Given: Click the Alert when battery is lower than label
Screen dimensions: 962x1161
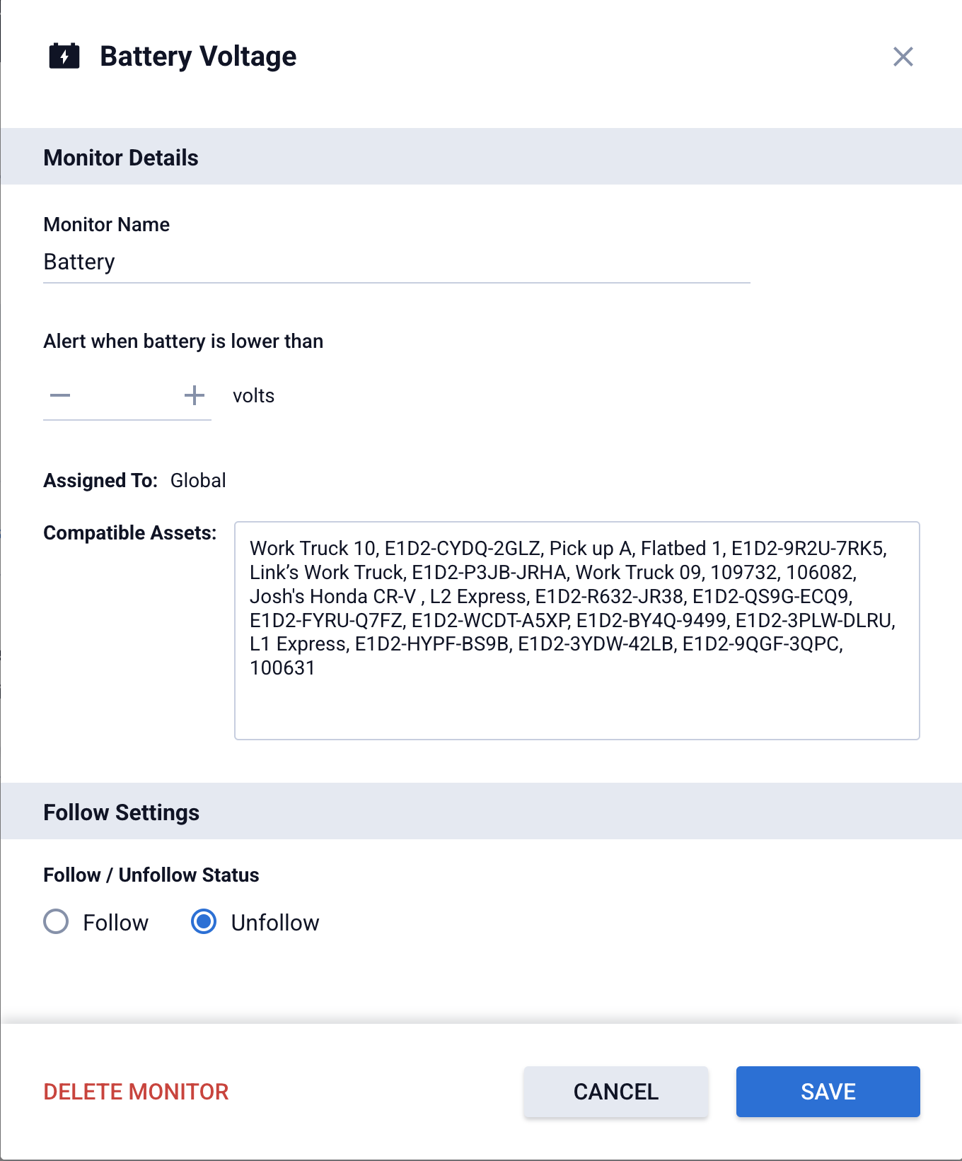Looking at the screenshot, I should 182,341.
